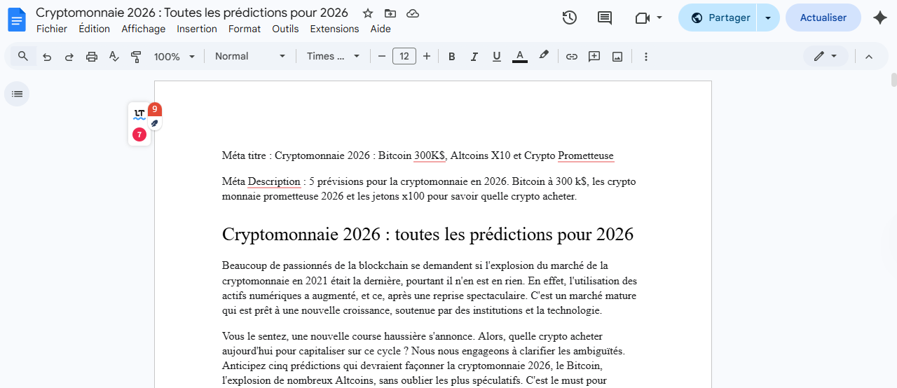Open the Times font family dropdown
Viewport: 897px width, 388px height.
[x=333, y=57]
